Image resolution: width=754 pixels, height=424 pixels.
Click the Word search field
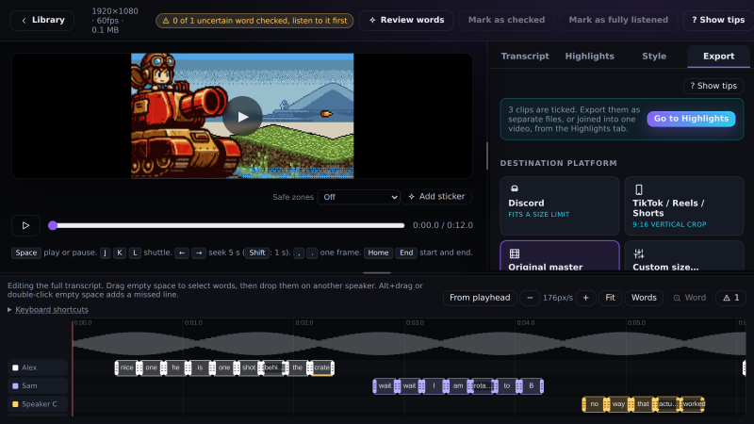click(x=690, y=298)
